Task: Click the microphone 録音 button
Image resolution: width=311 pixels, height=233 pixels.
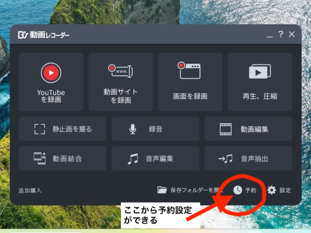Action: (x=133, y=129)
